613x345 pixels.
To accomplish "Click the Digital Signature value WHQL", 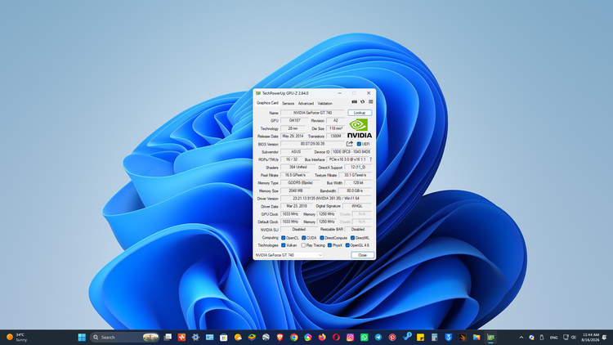I will (x=357, y=206).
